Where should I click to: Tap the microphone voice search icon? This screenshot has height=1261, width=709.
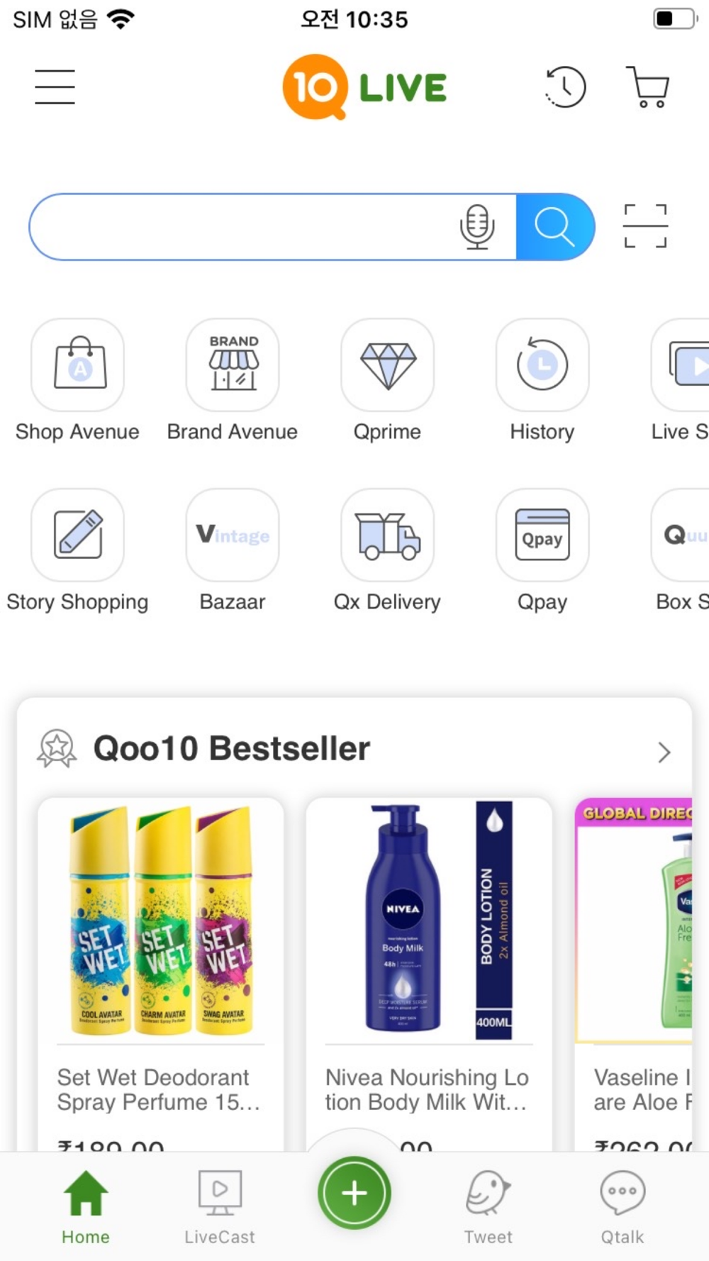477,227
